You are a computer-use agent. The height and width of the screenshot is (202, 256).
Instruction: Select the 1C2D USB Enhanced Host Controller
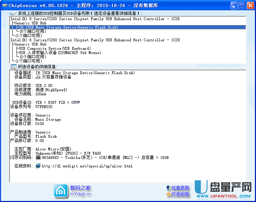coord(95,40)
